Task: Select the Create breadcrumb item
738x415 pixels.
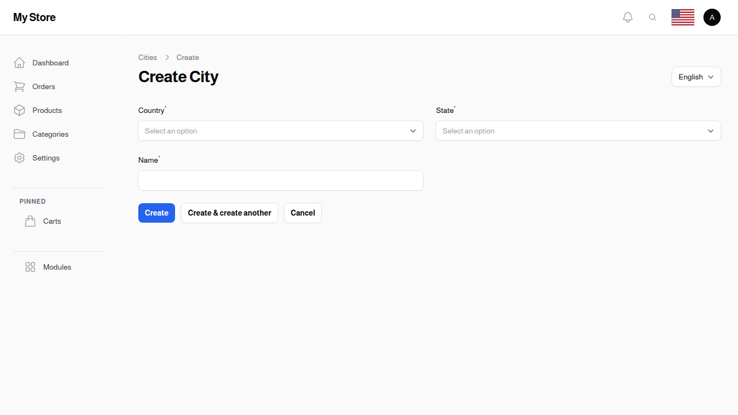Action: 187,57
